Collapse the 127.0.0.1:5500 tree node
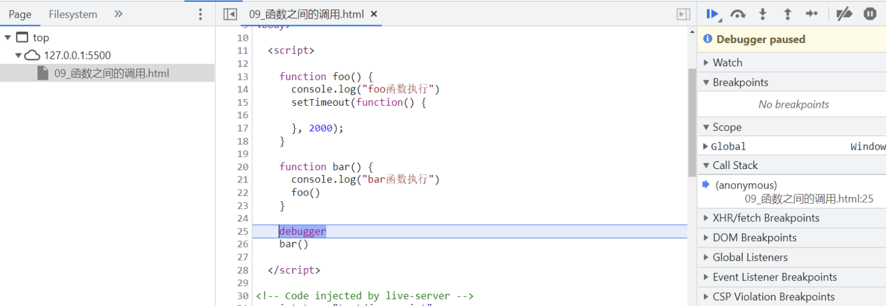Image resolution: width=888 pixels, height=307 pixels. tap(18, 55)
